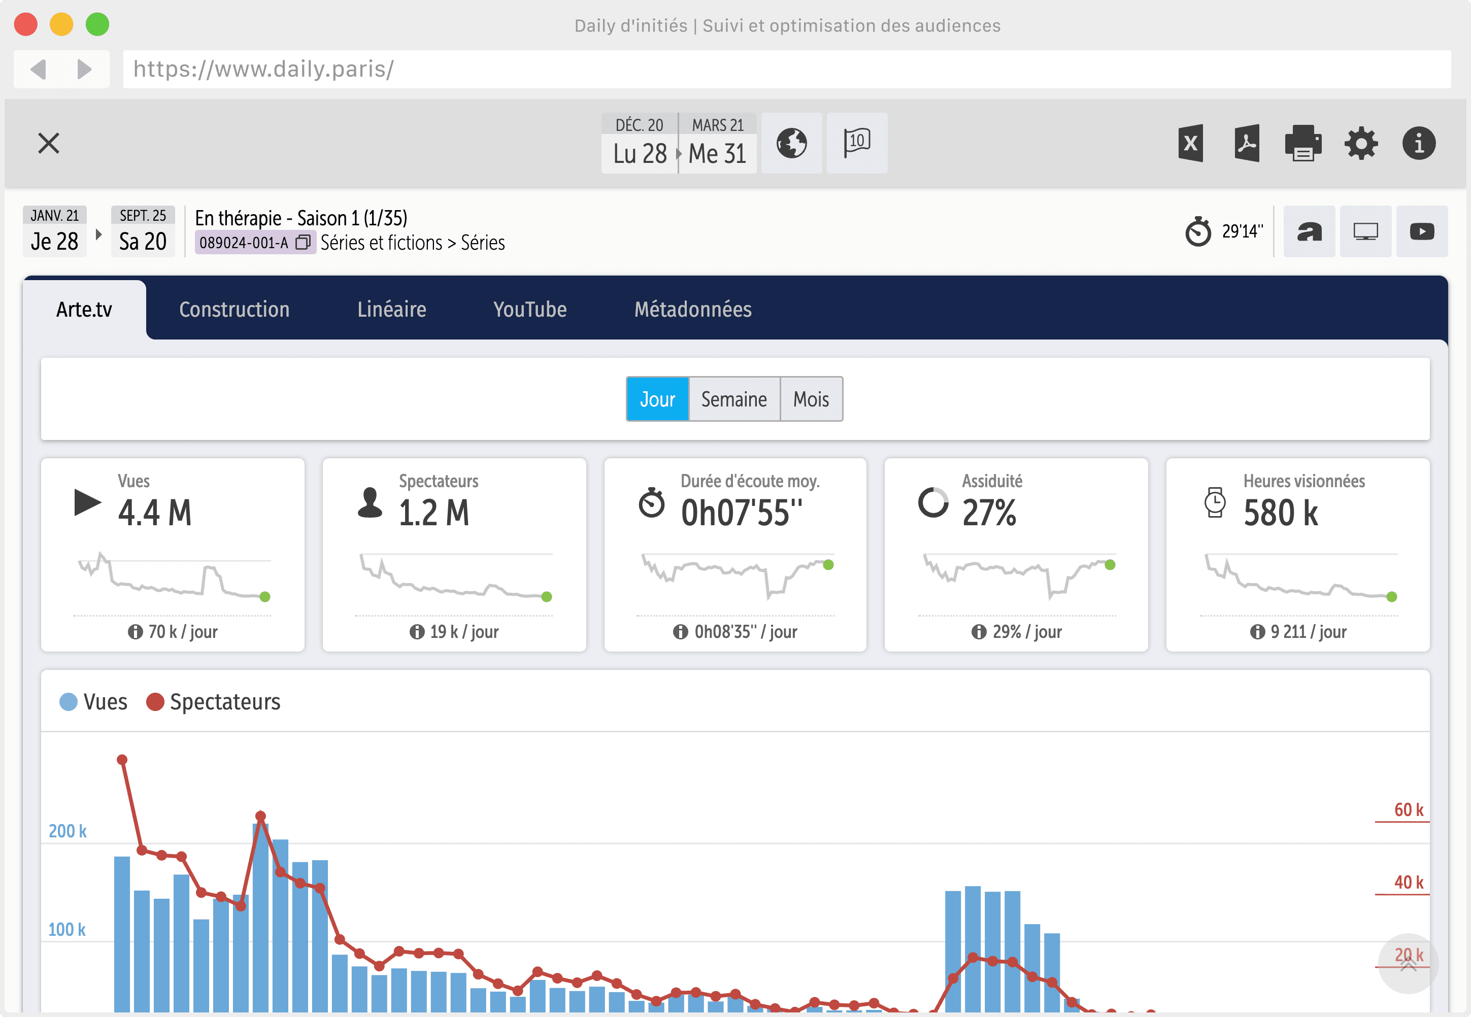Image resolution: width=1471 pixels, height=1017 pixels.
Task: Open end date Me 31 Mars 21
Action: coord(717,143)
